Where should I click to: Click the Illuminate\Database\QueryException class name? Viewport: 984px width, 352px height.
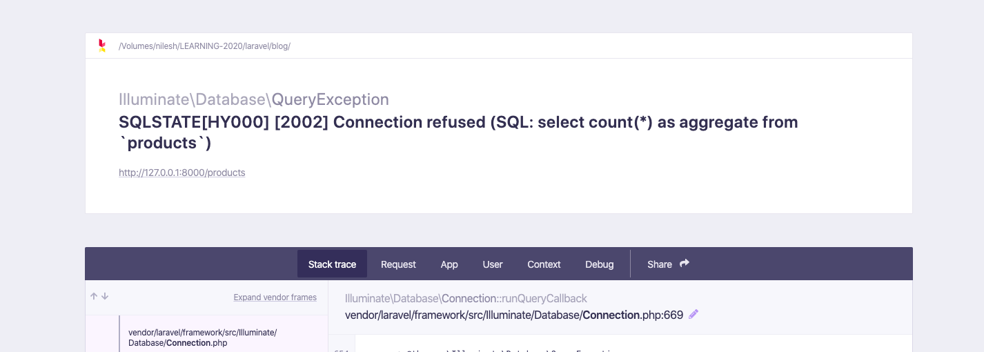(x=254, y=99)
